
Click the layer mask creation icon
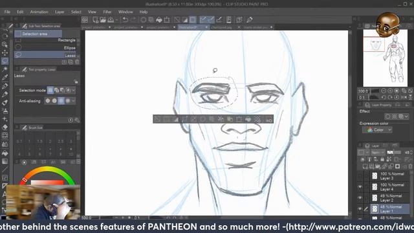pyautogui.click(x=397, y=166)
